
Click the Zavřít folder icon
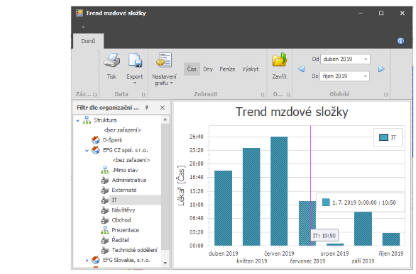(x=280, y=59)
